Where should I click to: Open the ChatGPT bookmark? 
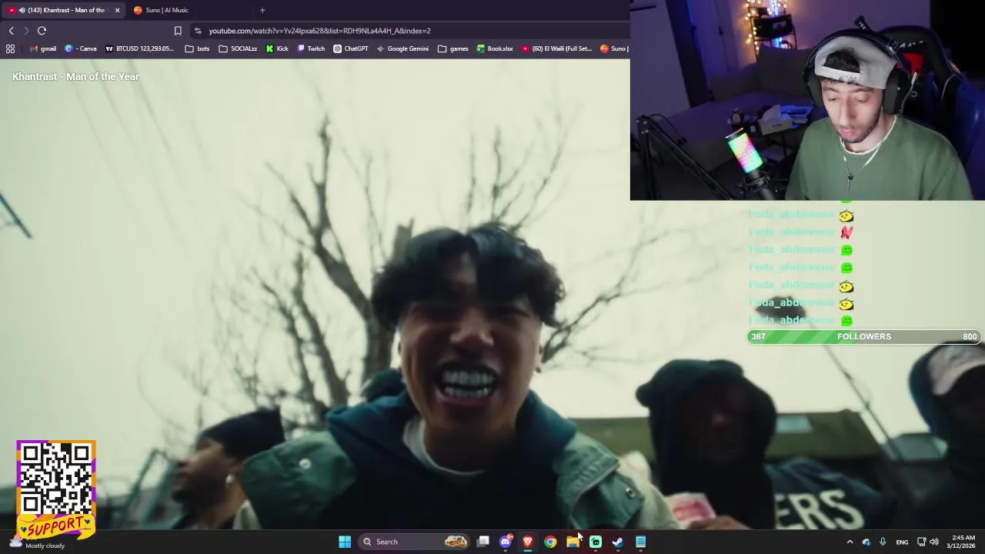pos(351,48)
